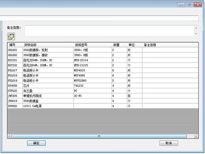Click the MYP4033 spec cell
The image size is (205, 154).
(93, 70)
